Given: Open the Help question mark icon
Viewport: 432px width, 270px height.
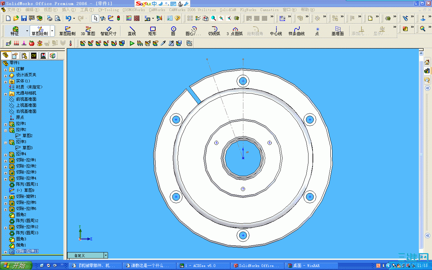Looking at the screenshot, I should coord(178,18).
